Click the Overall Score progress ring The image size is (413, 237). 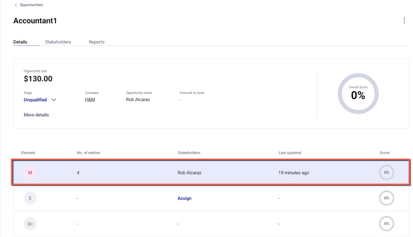[358, 94]
